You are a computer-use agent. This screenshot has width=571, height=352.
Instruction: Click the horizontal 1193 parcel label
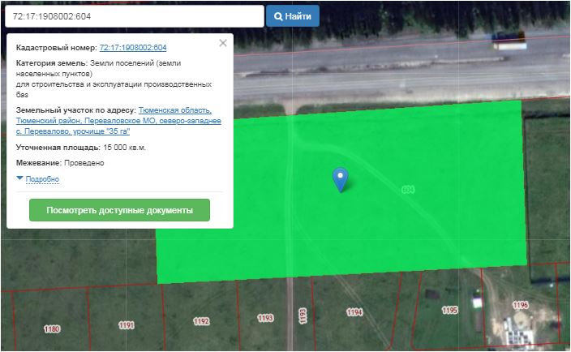265,319
